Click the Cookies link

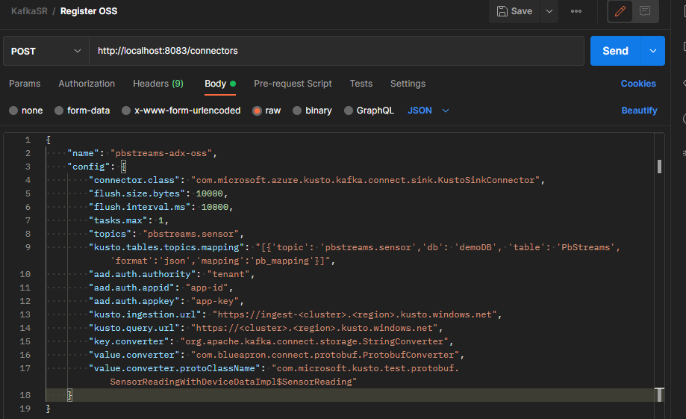638,84
